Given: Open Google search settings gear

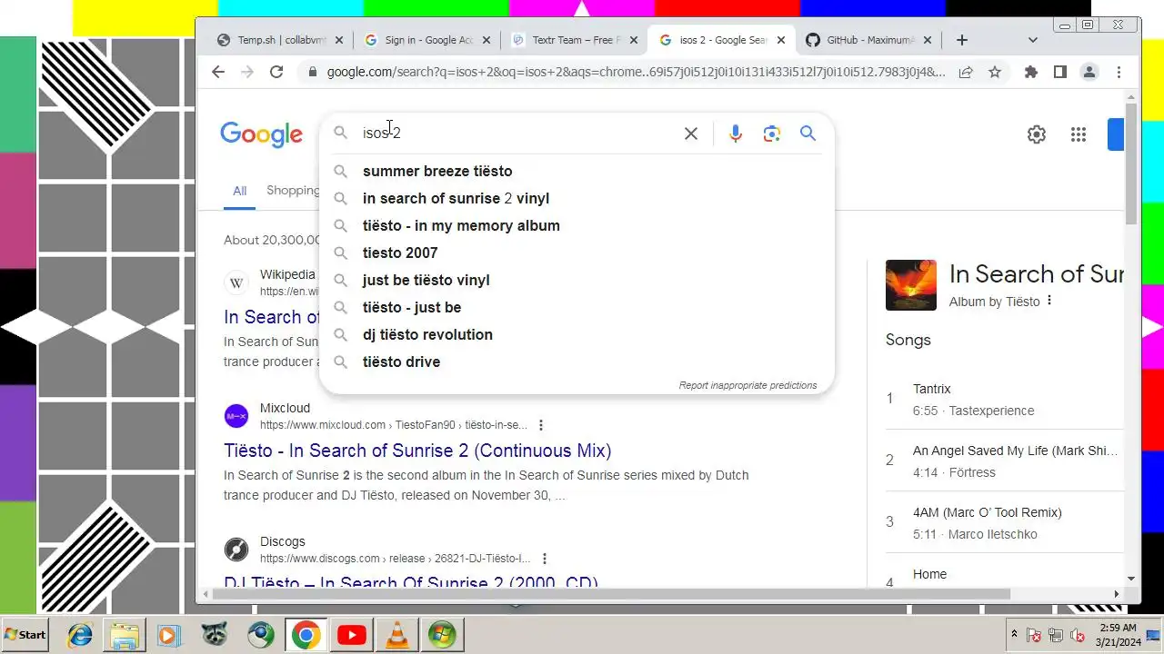Looking at the screenshot, I should tap(1036, 134).
